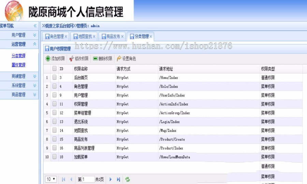Open the 属性管理 sidebar link

pos(18,65)
